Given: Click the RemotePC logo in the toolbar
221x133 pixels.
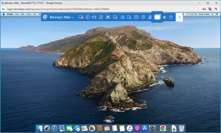Looking at the screenshot, I should (45, 17).
